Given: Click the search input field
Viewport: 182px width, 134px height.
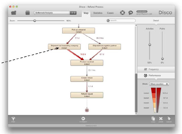Looking at the screenshot, I should click(x=122, y=21).
